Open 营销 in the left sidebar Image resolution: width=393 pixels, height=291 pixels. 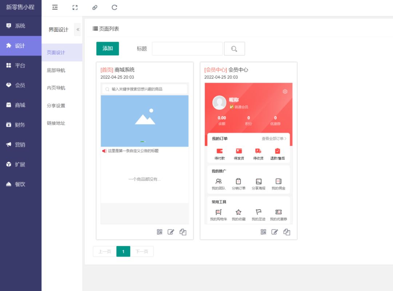point(20,145)
